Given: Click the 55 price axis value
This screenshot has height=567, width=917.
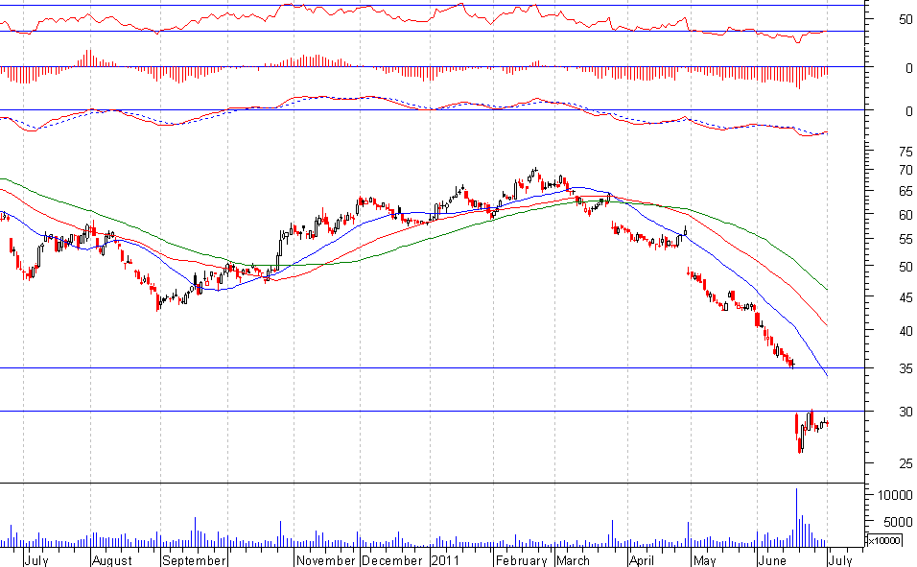Looking at the screenshot, I should point(905,239).
